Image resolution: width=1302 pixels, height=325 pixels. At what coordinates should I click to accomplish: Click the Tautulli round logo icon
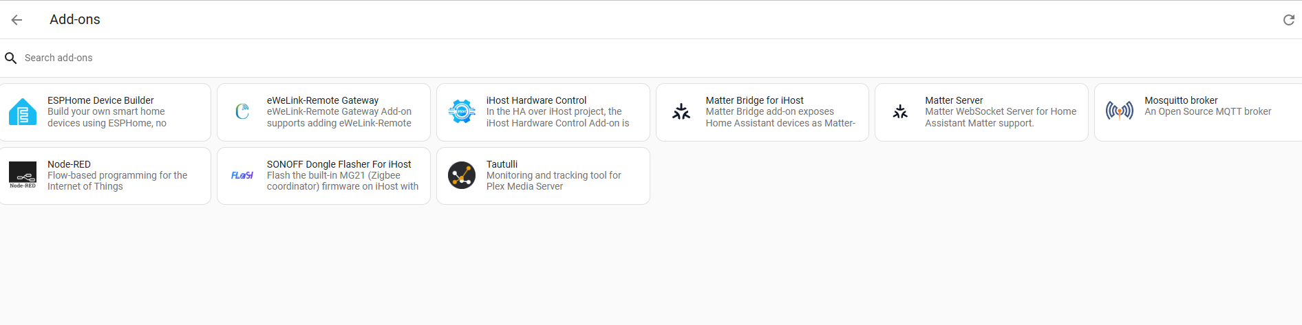tap(462, 175)
